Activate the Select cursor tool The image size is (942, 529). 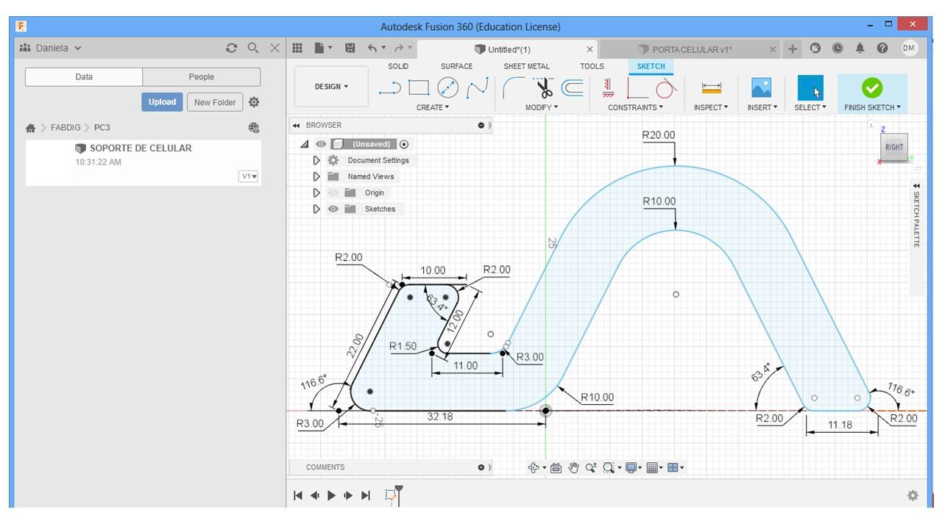(810, 88)
